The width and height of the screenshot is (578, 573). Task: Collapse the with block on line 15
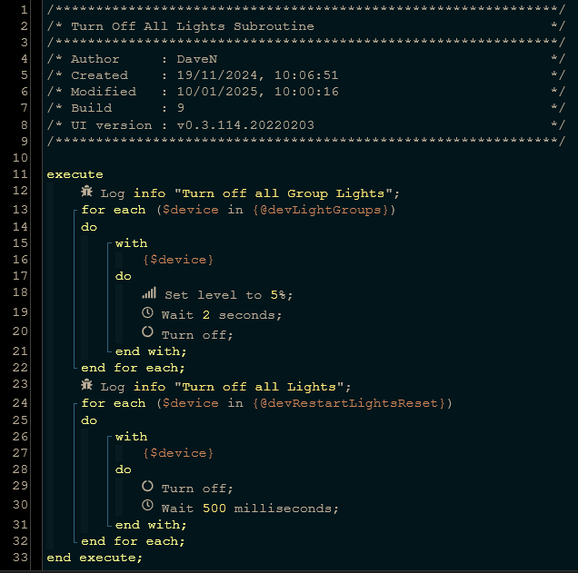click(109, 243)
